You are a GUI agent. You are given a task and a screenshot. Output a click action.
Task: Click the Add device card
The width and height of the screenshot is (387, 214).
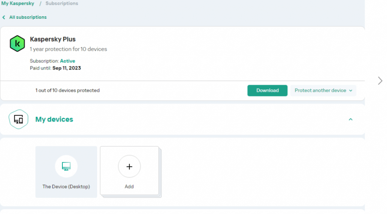pos(129,171)
